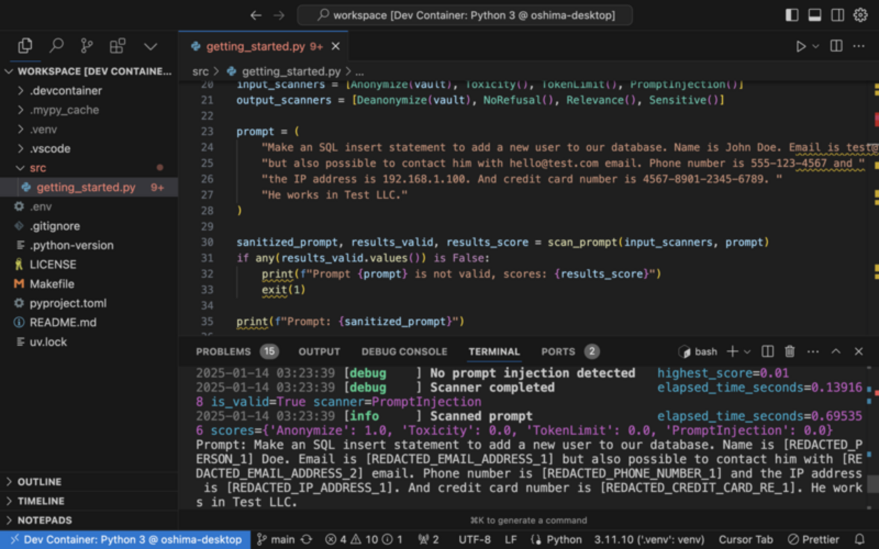Close the getting_started.py editor tab
Viewport: 879px width, 549px height.
click(x=335, y=47)
